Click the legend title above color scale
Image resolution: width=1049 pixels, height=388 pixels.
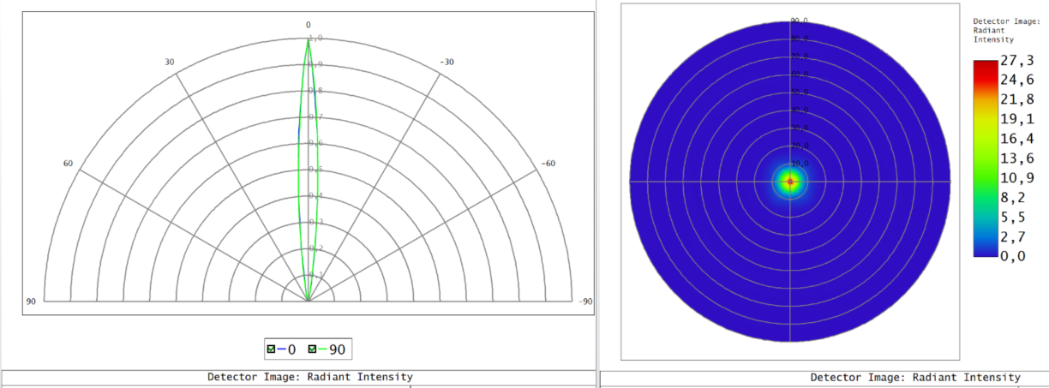[1006, 30]
